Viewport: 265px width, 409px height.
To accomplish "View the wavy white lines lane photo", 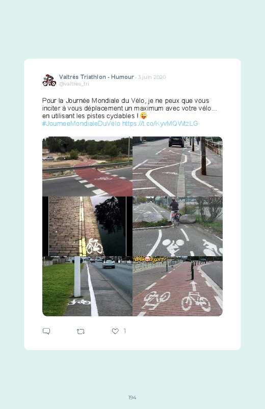I will pos(177,167).
